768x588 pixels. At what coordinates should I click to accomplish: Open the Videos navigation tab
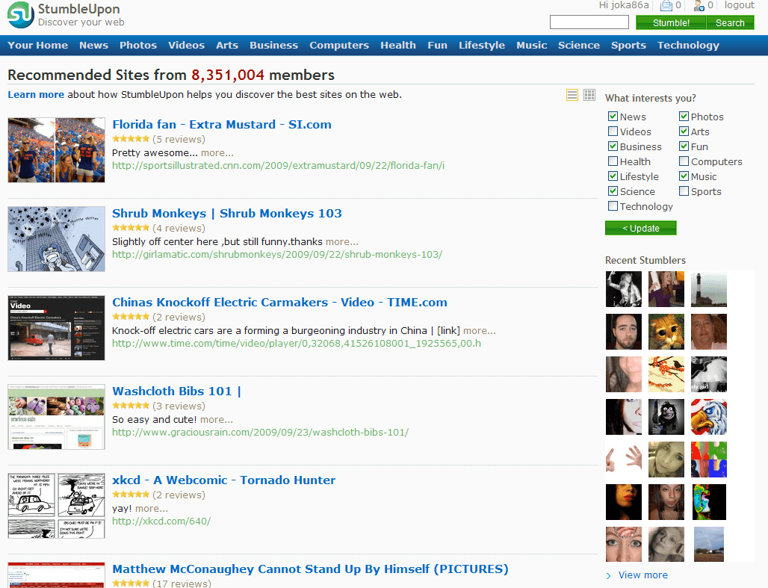pos(186,45)
